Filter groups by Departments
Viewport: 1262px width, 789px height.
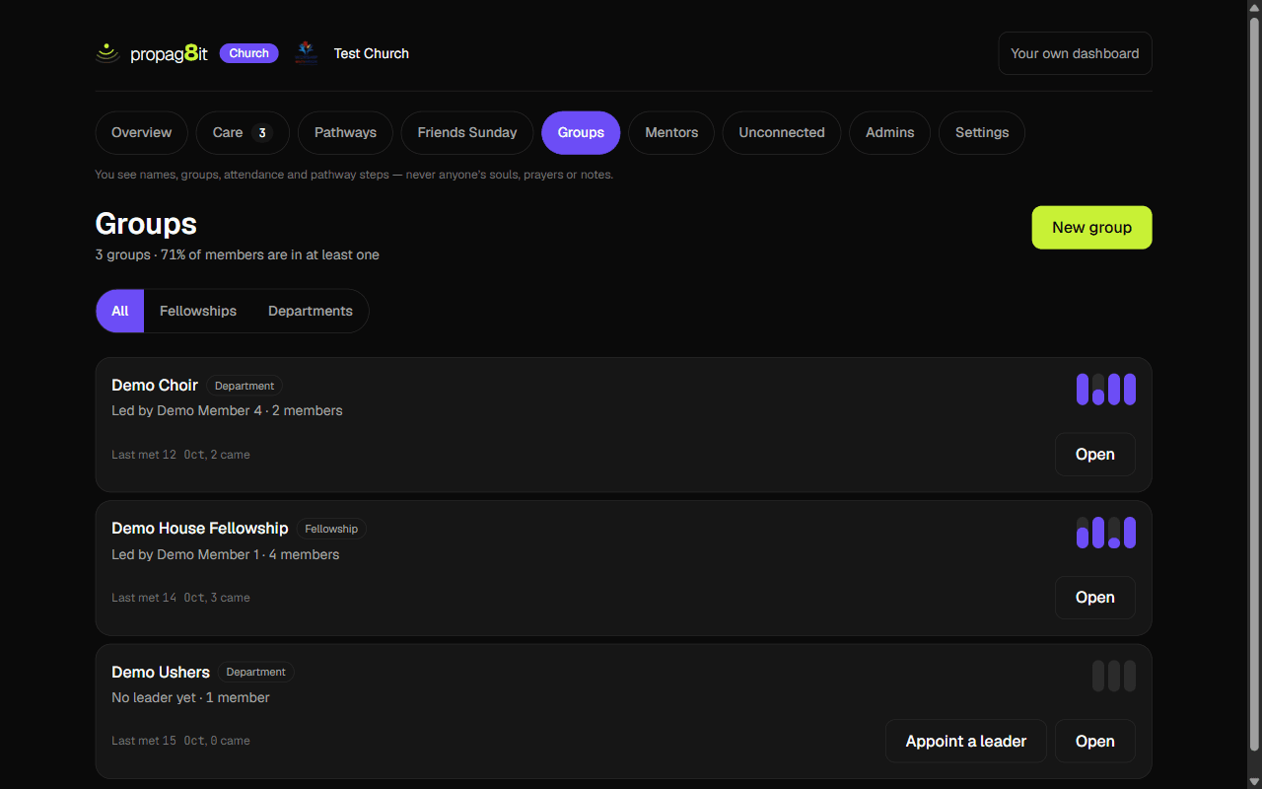[x=311, y=311]
